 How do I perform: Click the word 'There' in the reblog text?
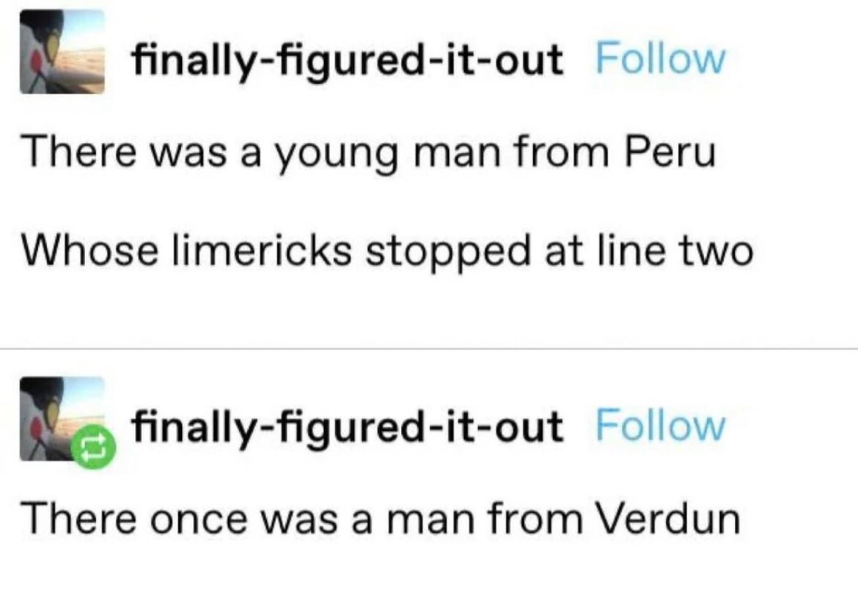[78, 518]
